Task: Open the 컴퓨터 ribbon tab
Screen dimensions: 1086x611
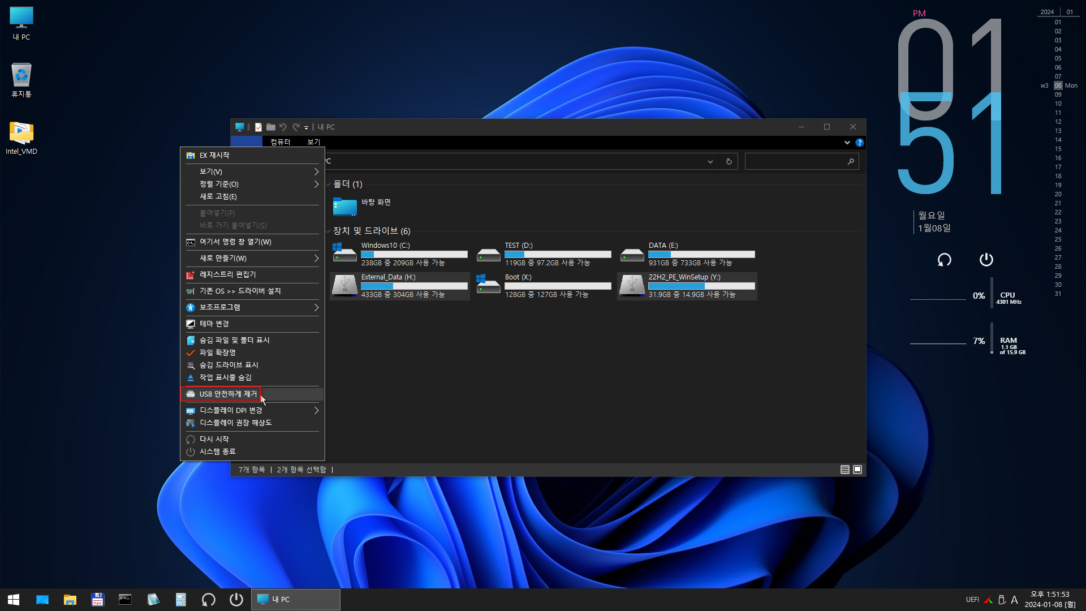Action: [x=280, y=142]
